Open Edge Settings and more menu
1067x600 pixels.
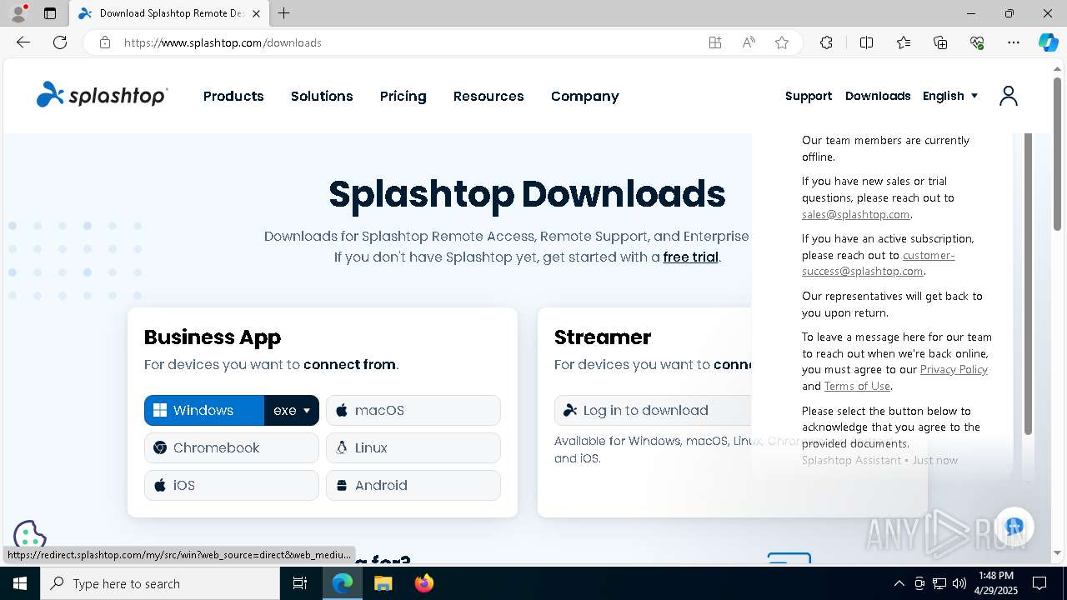point(1014,42)
